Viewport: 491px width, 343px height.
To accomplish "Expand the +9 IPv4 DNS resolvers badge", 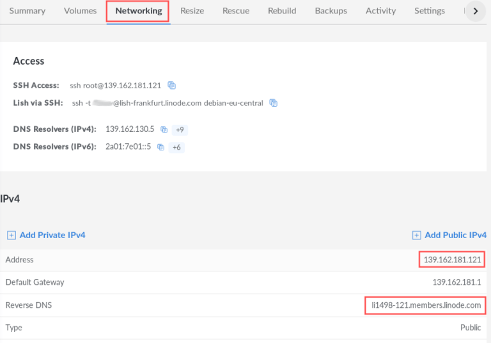I will coord(180,130).
